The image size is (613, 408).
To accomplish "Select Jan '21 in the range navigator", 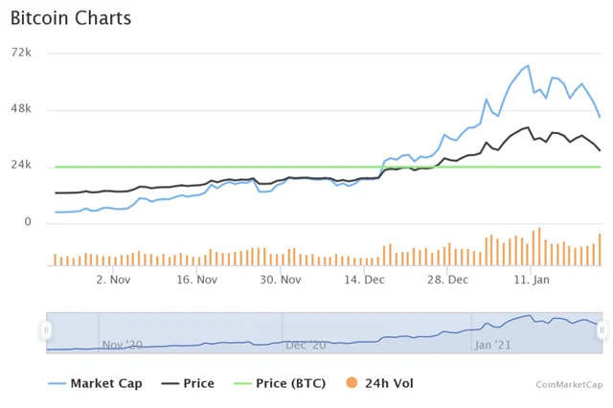I will click(495, 345).
